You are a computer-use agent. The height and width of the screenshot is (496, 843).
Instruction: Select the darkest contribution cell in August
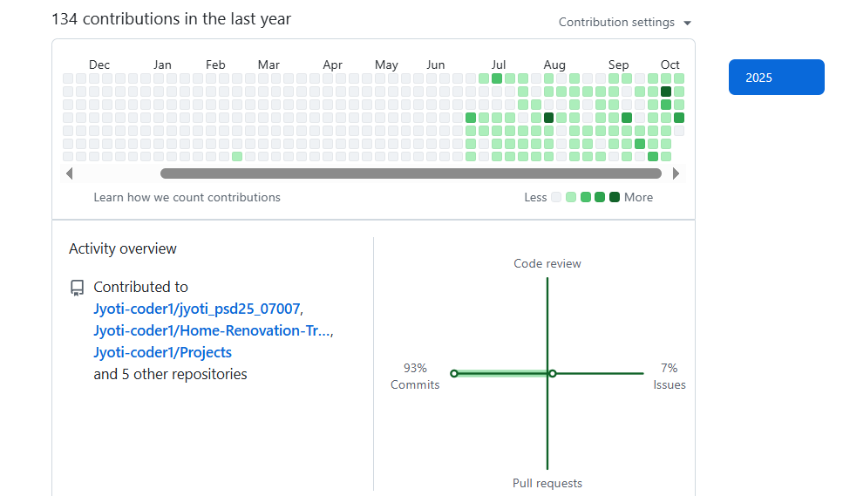tap(548, 118)
